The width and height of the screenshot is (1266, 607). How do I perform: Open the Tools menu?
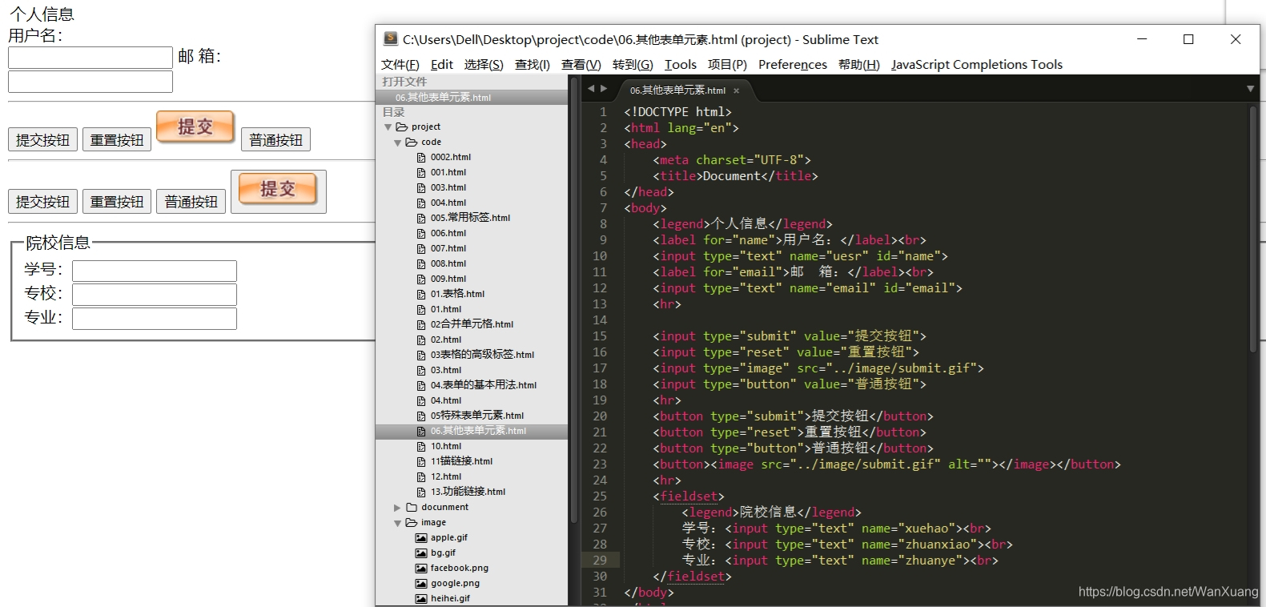(681, 64)
